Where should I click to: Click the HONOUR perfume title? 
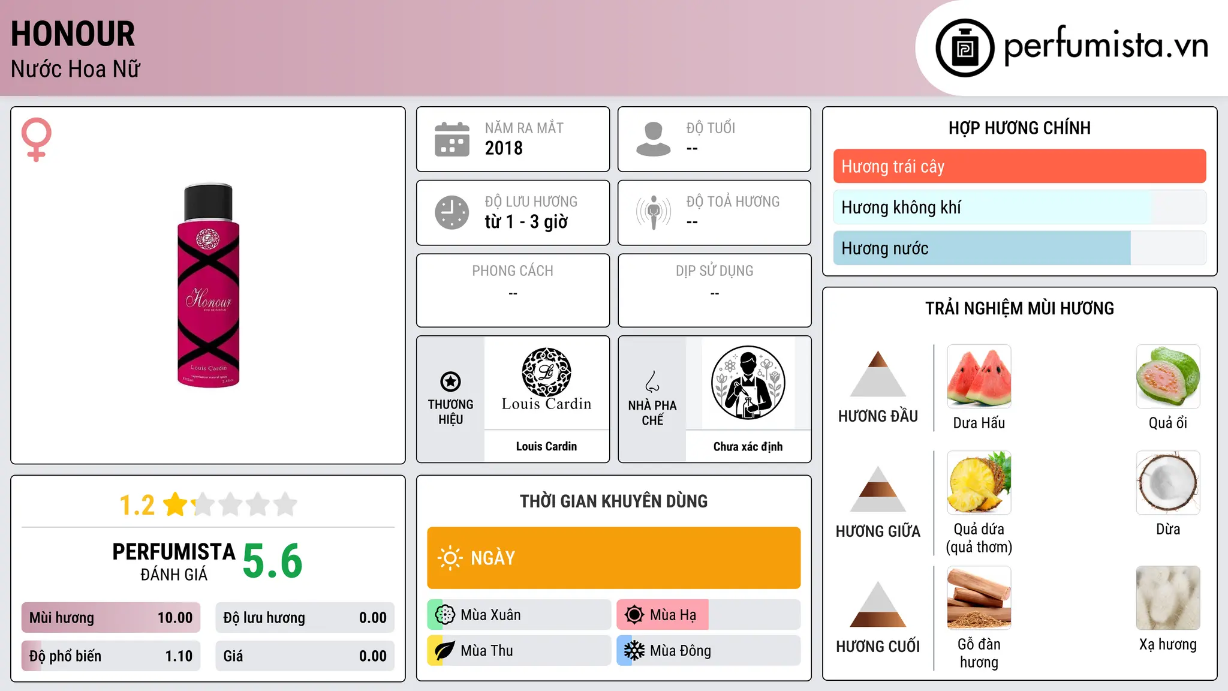click(73, 34)
